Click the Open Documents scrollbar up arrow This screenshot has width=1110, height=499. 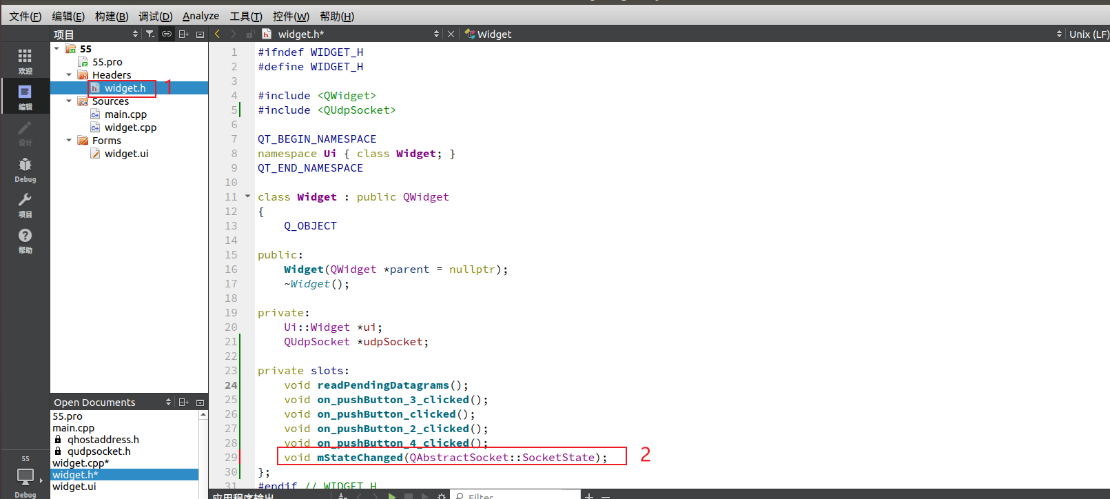click(203, 415)
